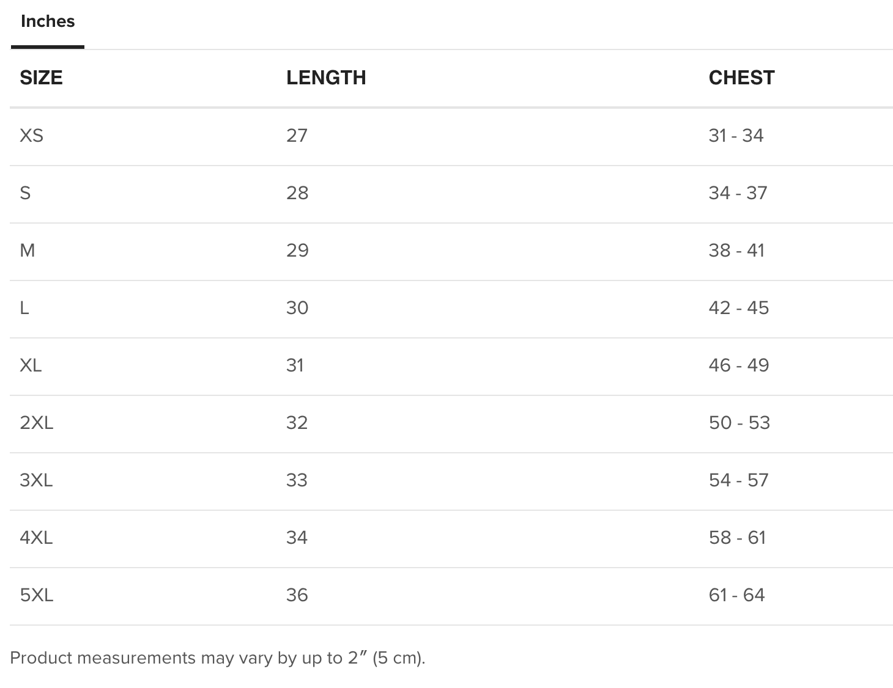Click the LENGTH column header
This screenshot has width=893, height=688.
tap(326, 78)
